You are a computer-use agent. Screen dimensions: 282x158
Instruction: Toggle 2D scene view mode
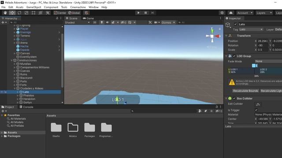95,22
